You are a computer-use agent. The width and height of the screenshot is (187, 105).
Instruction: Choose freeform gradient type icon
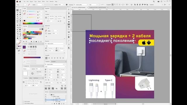pos(36,47)
